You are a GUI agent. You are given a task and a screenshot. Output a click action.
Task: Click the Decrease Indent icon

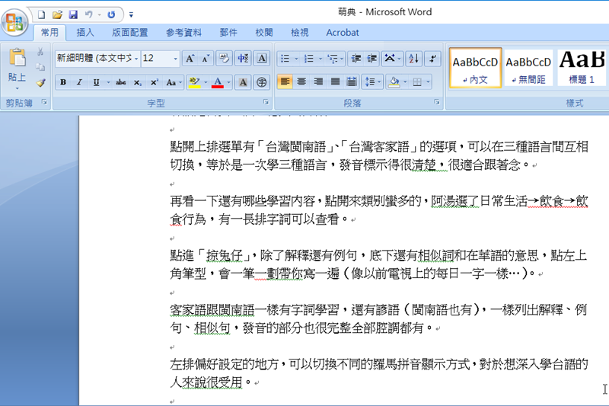point(356,59)
